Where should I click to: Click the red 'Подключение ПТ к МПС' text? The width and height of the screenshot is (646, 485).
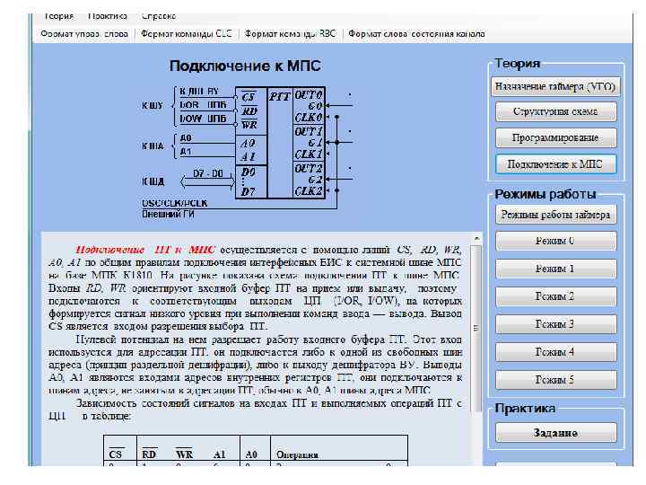(145, 250)
